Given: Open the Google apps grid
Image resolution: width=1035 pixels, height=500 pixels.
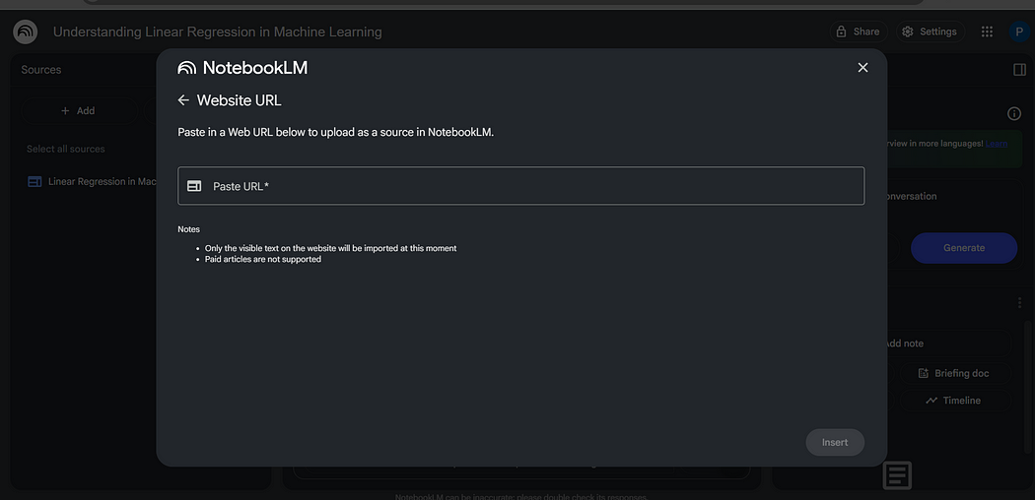Looking at the screenshot, I should 987,31.
